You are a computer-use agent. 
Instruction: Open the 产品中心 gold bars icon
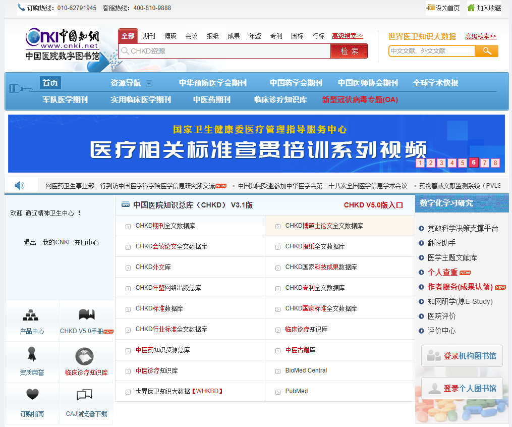click(x=30, y=314)
